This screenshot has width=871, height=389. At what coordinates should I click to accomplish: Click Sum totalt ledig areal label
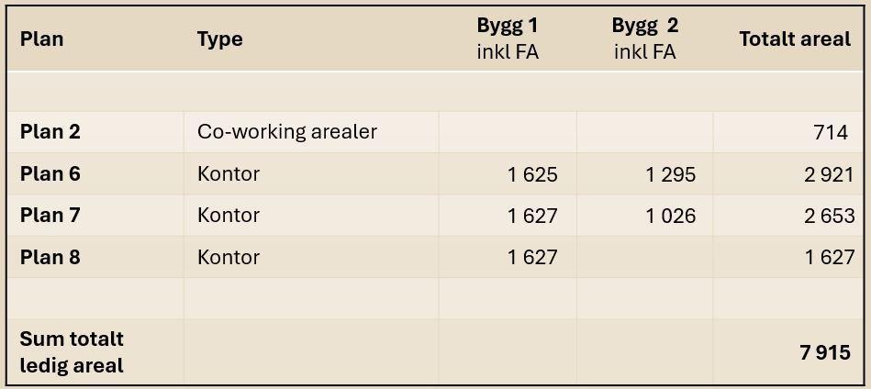click(x=72, y=351)
